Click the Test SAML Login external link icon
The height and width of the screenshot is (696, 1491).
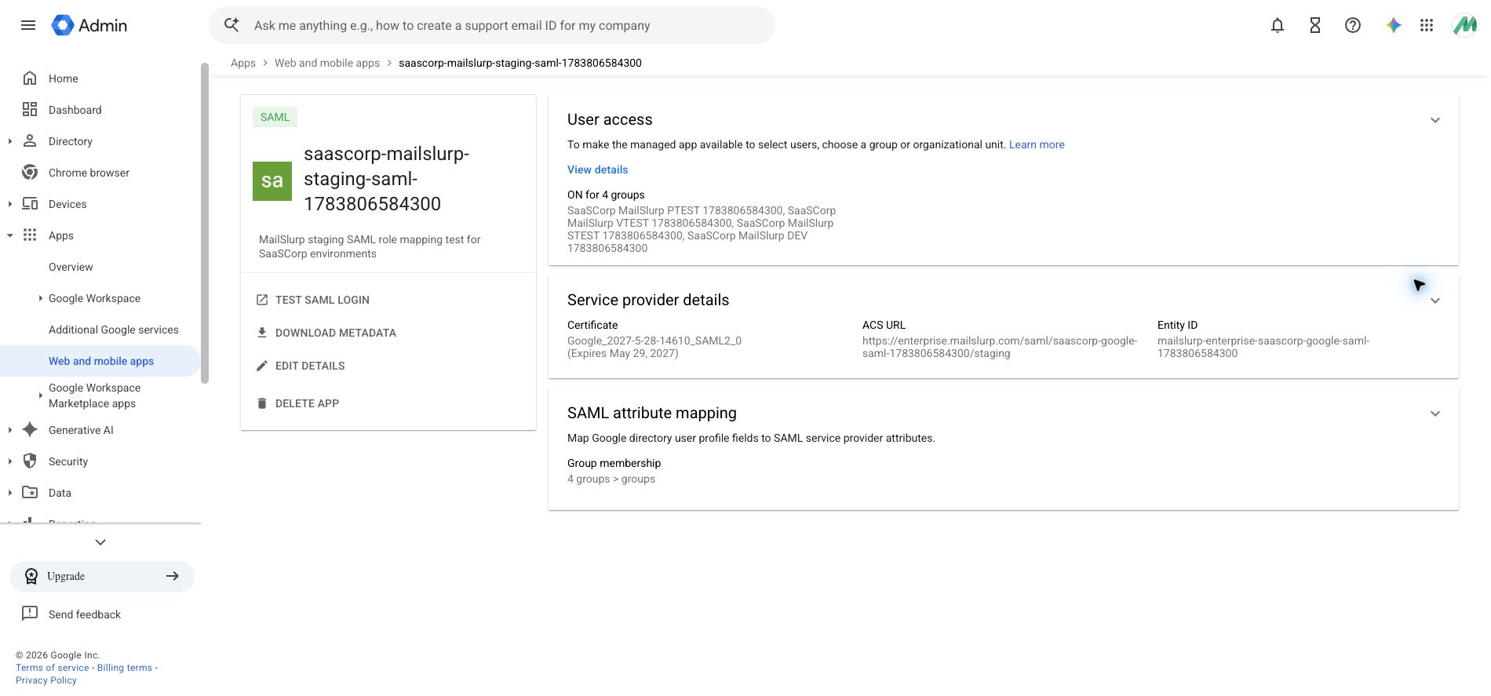262,300
